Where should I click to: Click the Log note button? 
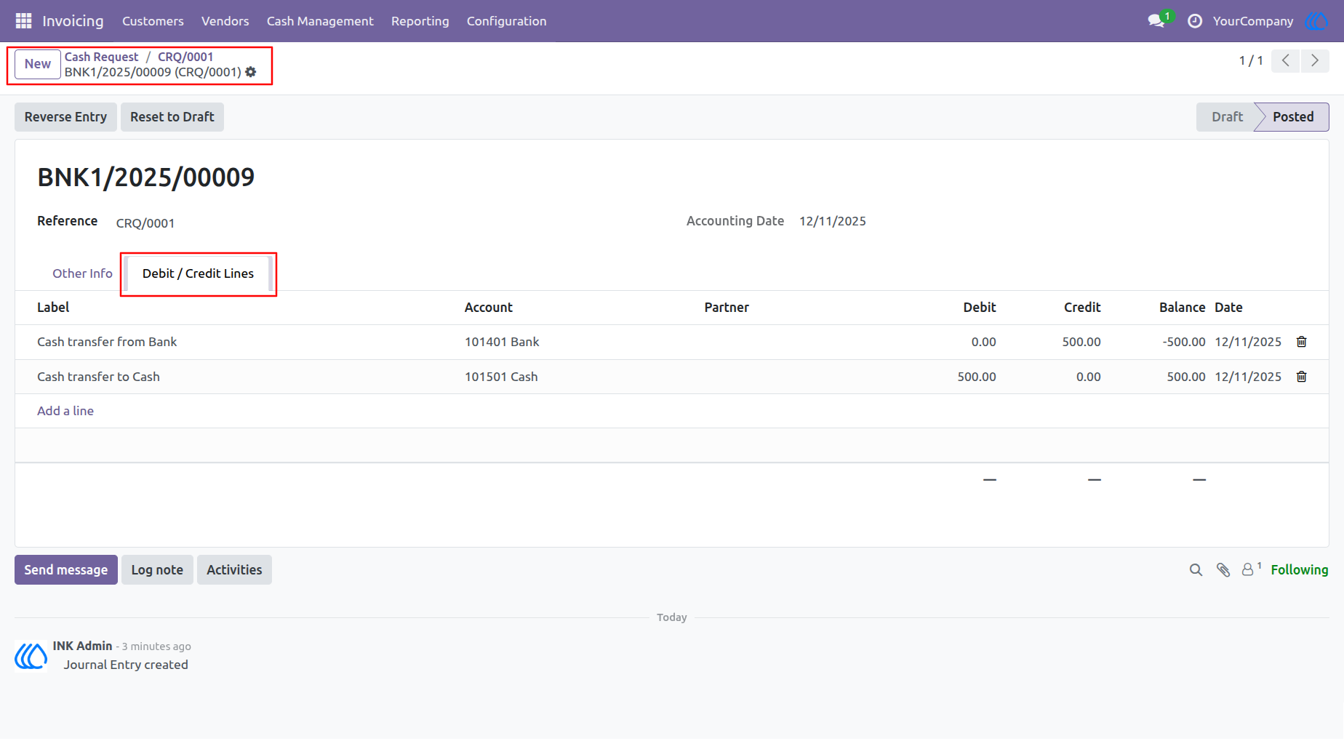(157, 570)
